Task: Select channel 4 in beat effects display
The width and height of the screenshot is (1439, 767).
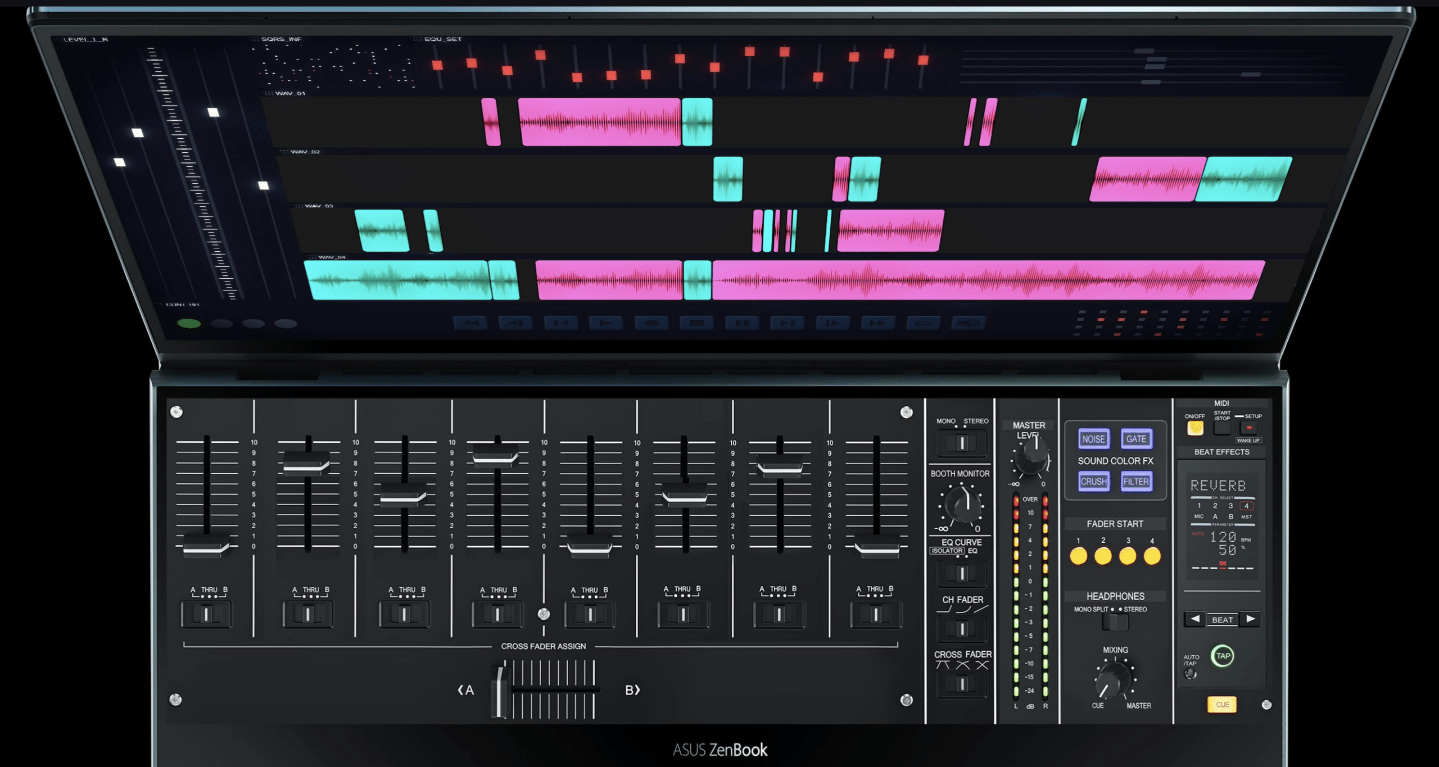Action: (x=1246, y=506)
